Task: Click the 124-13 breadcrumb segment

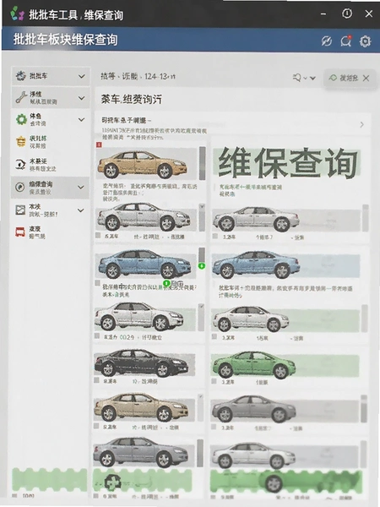Action: point(160,77)
